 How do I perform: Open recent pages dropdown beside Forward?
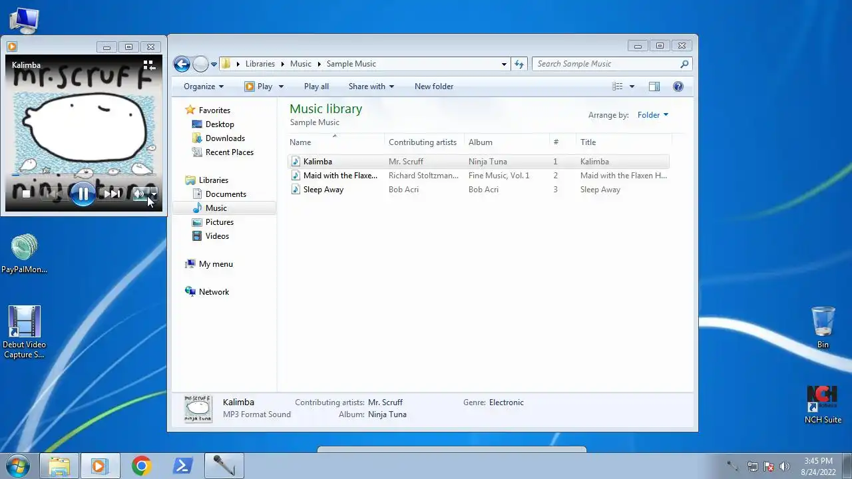click(x=214, y=65)
